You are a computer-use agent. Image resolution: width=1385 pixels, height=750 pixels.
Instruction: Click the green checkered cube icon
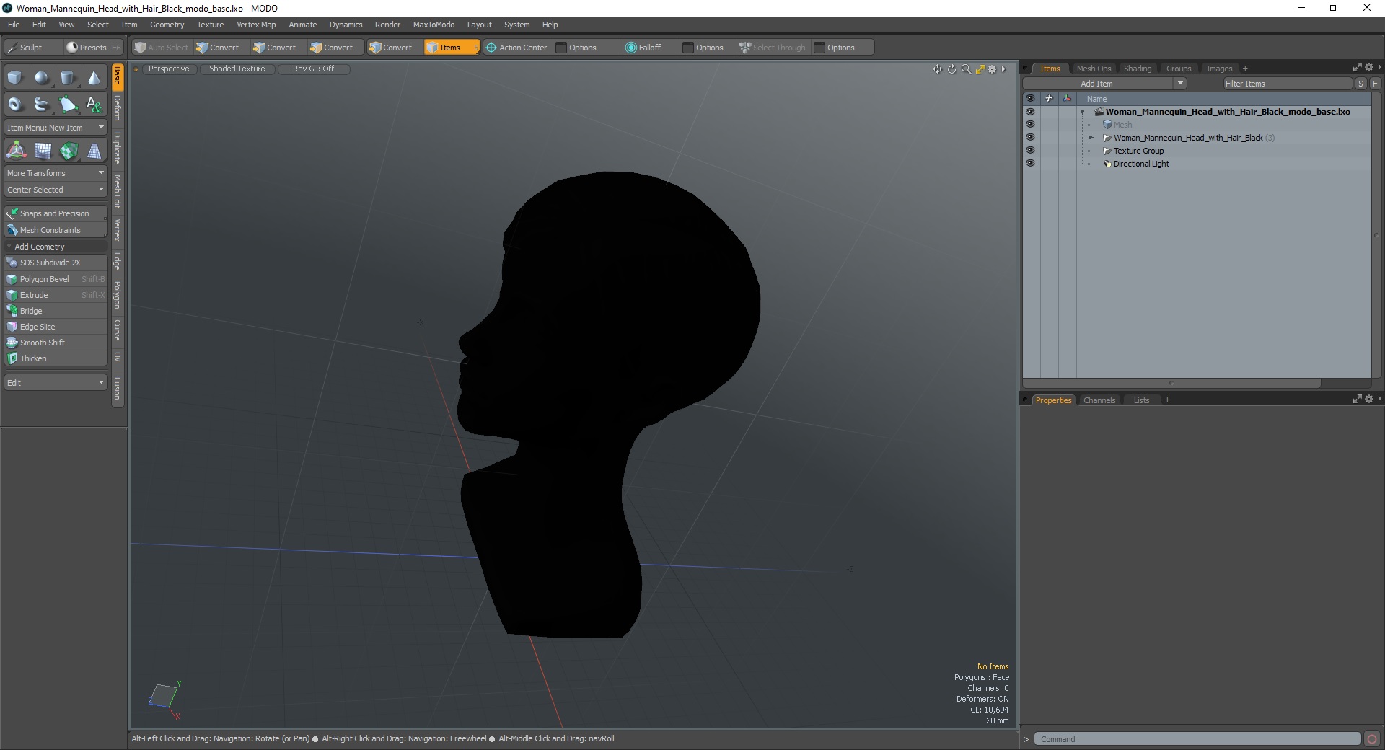pyautogui.click(x=69, y=151)
